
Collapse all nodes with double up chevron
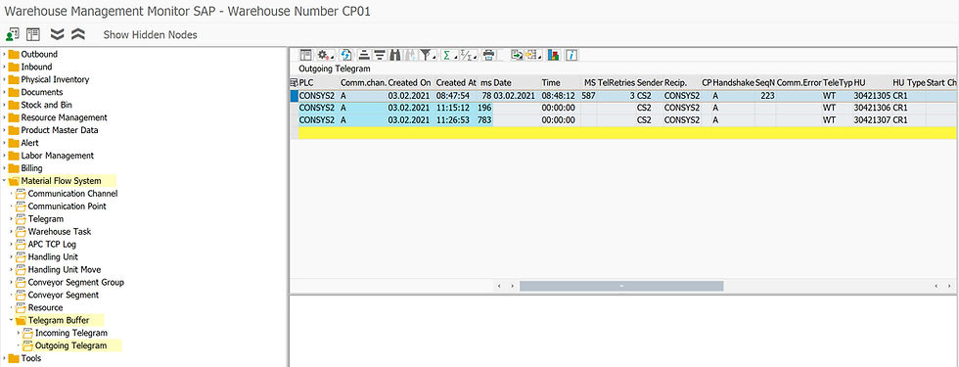point(77,34)
